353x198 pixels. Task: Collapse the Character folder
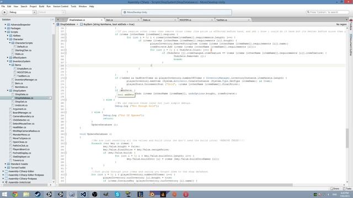[x=8, y=39]
